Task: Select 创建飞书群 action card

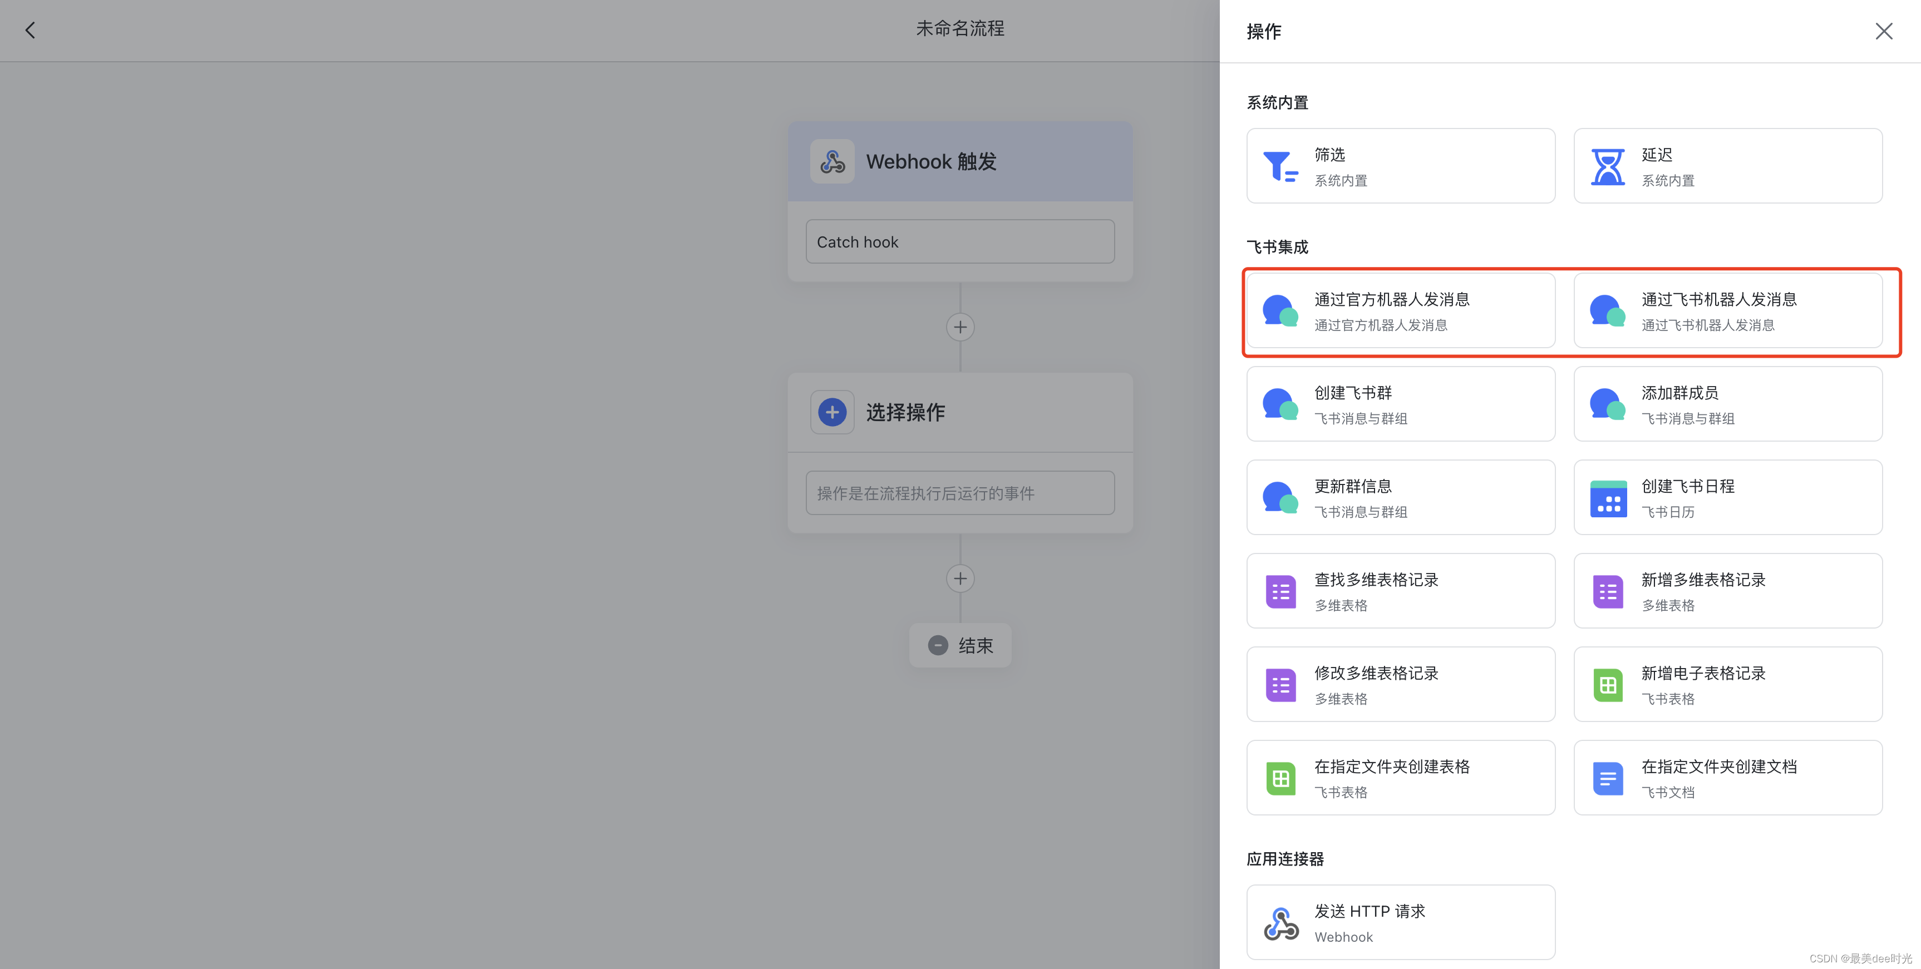Action: [x=1401, y=404]
